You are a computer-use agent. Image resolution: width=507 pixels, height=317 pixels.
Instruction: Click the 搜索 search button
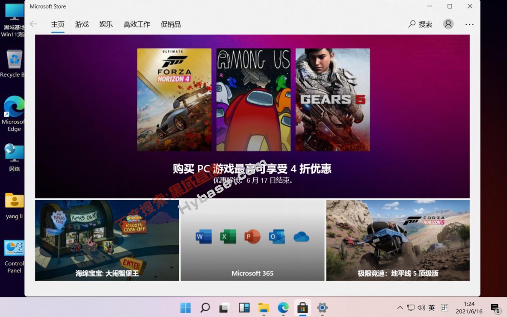420,24
